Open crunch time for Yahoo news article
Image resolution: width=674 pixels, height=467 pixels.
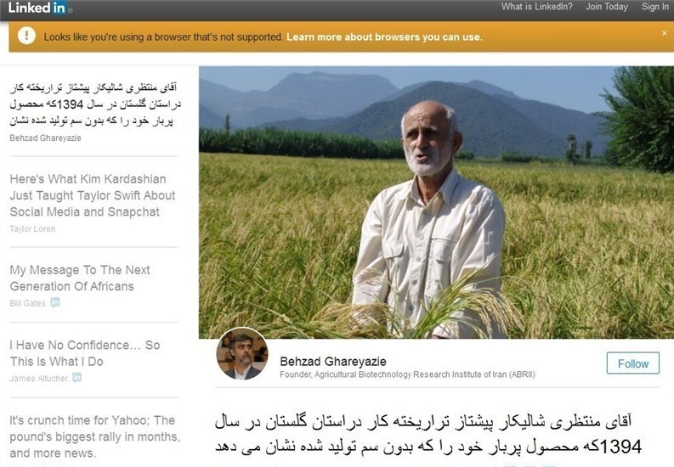pyautogui.click(x=94, y=436)
